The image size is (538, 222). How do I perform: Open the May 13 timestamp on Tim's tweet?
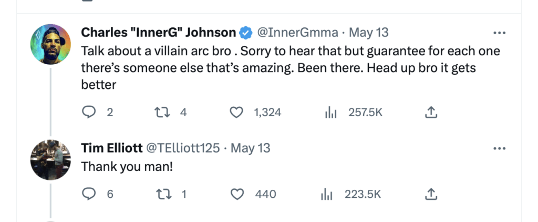tap(251, 148)
